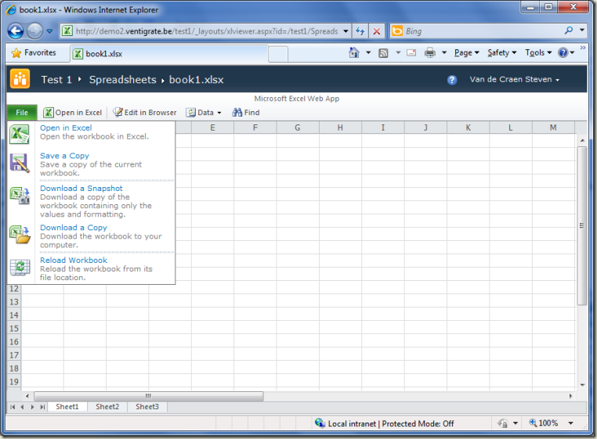Click the SharePoint site logo icon
Screen dimensions: 597x439
tap(20, 79)
